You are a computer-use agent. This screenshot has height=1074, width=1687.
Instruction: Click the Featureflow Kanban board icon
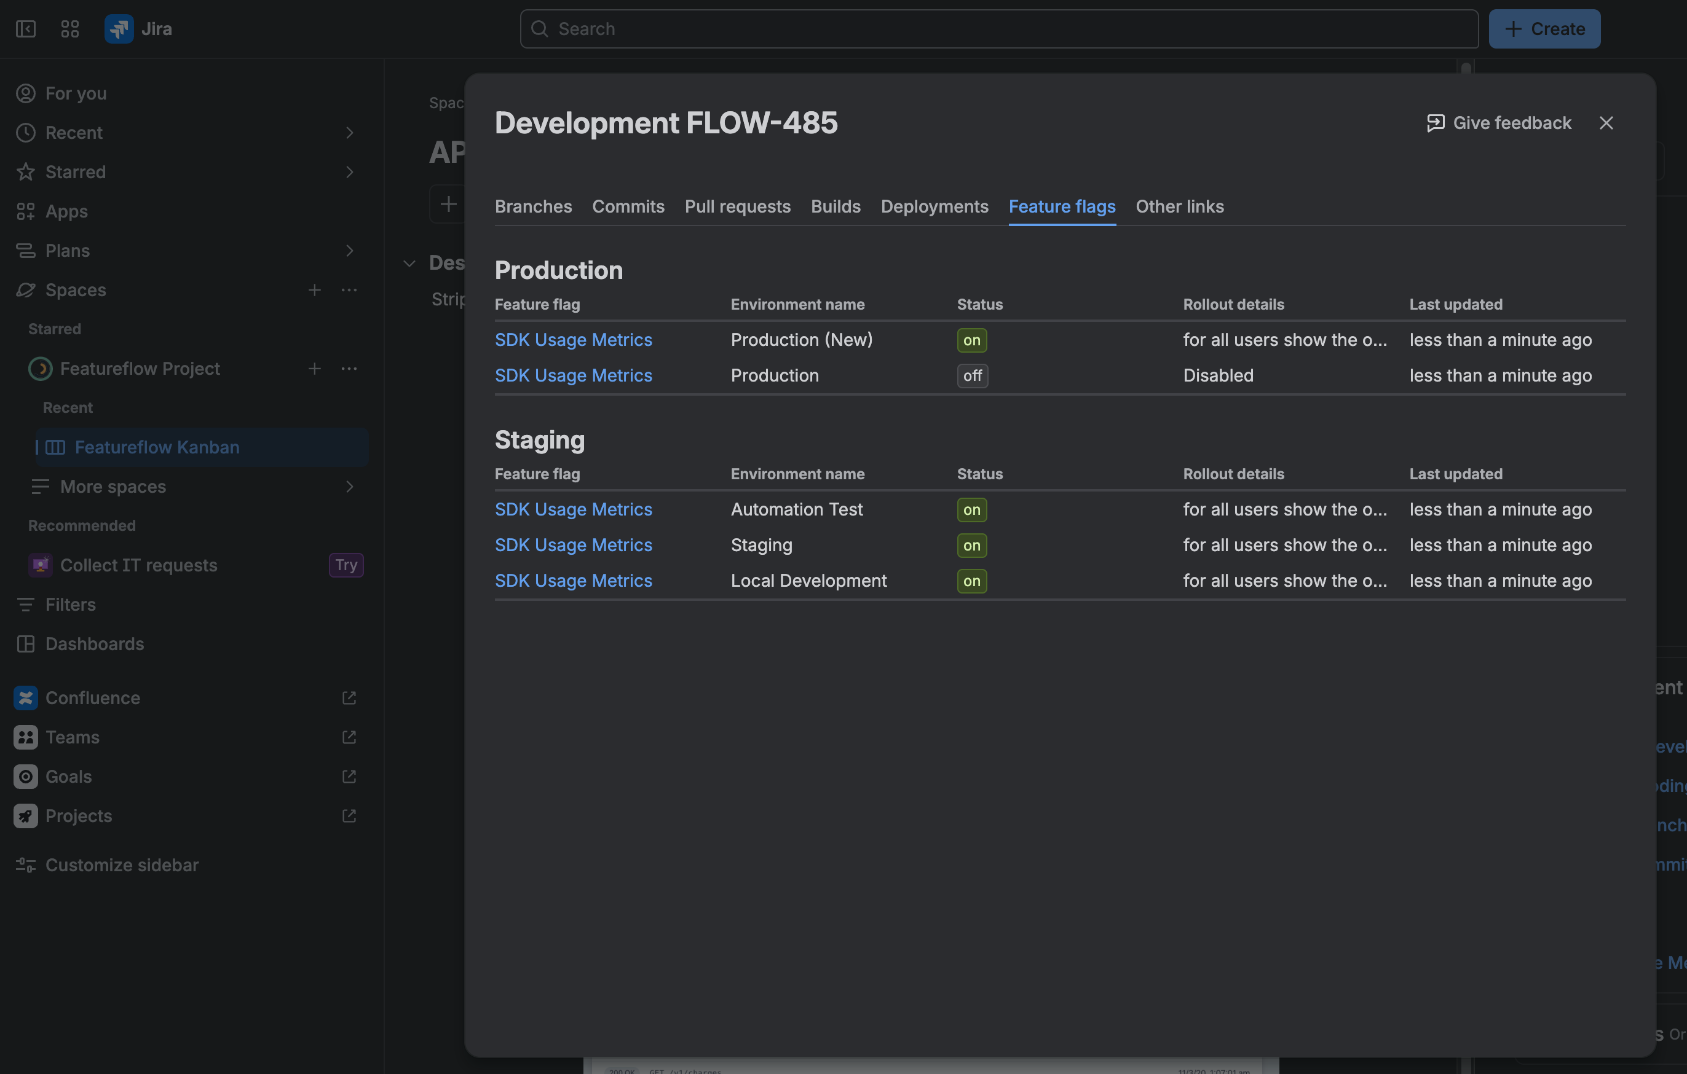click(x=55, y=447)
